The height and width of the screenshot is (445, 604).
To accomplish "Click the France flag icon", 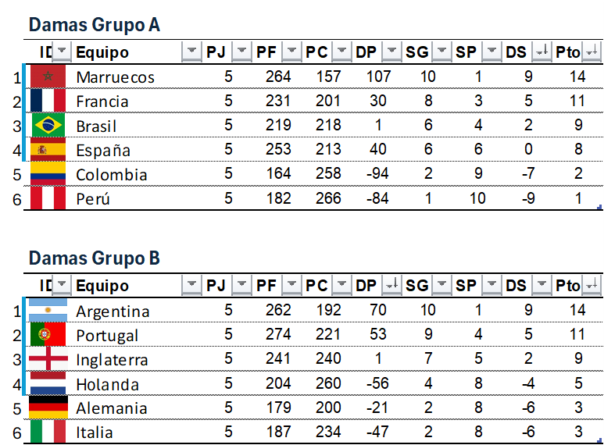I will click(48, 101).
